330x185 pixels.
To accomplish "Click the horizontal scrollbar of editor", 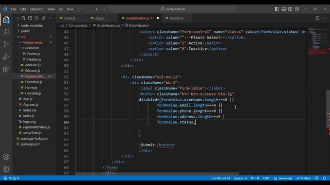I will (x=157, y=174).
